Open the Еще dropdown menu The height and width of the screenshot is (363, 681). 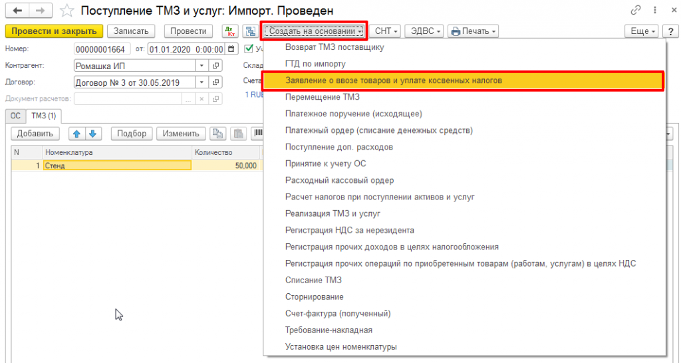coord(642,31)
